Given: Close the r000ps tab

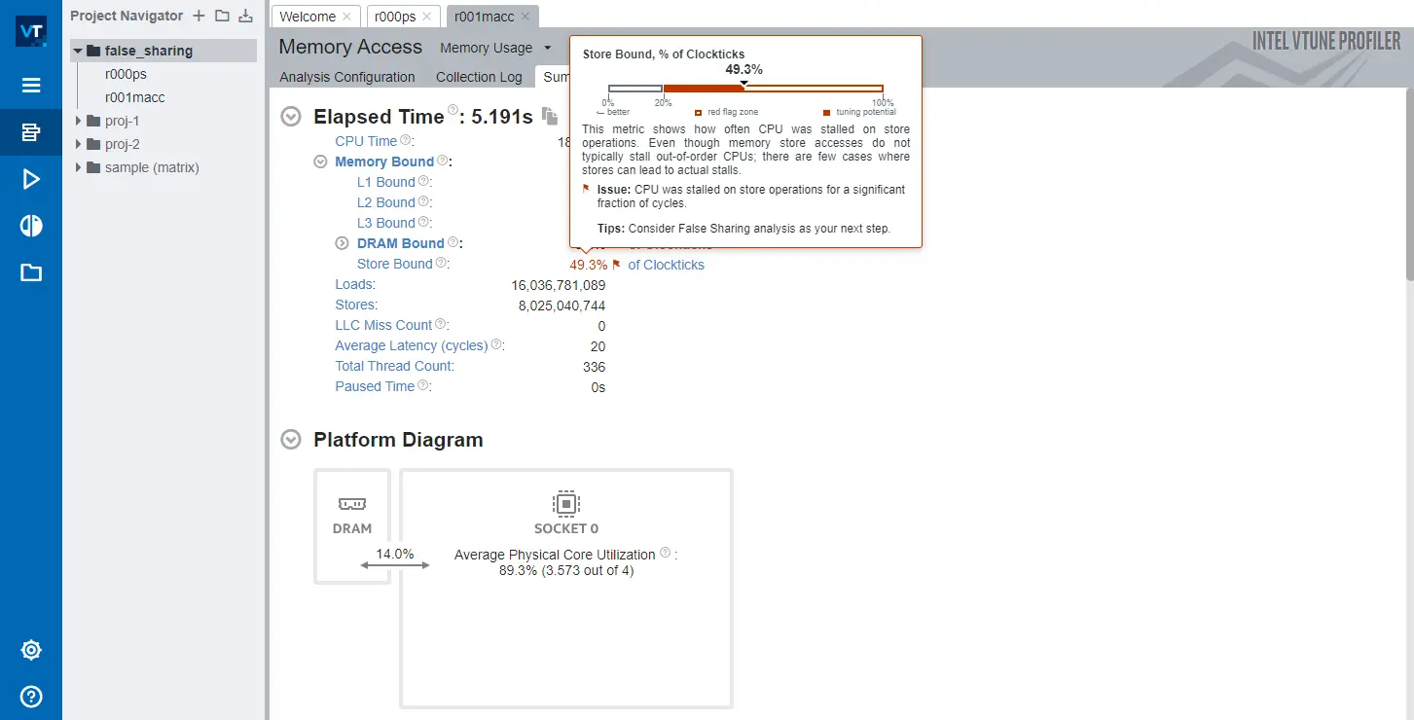Looking at the screenshot, I should (428, 17).
